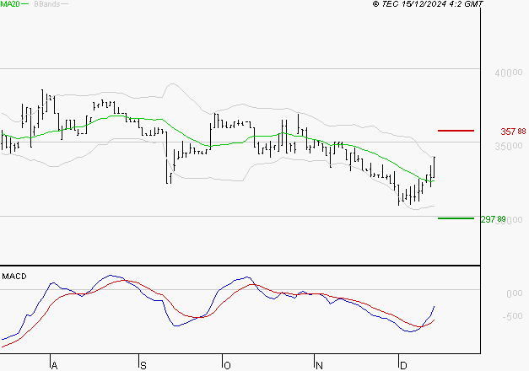The width and height of the screenshot is (529, 371).
Task: Click the 350.00 price axis label
Action: click(x=509, y=146)
